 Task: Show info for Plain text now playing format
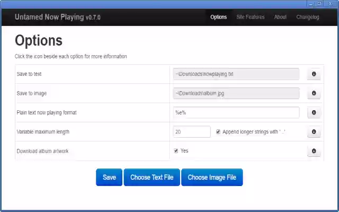(x=314, y=112)
